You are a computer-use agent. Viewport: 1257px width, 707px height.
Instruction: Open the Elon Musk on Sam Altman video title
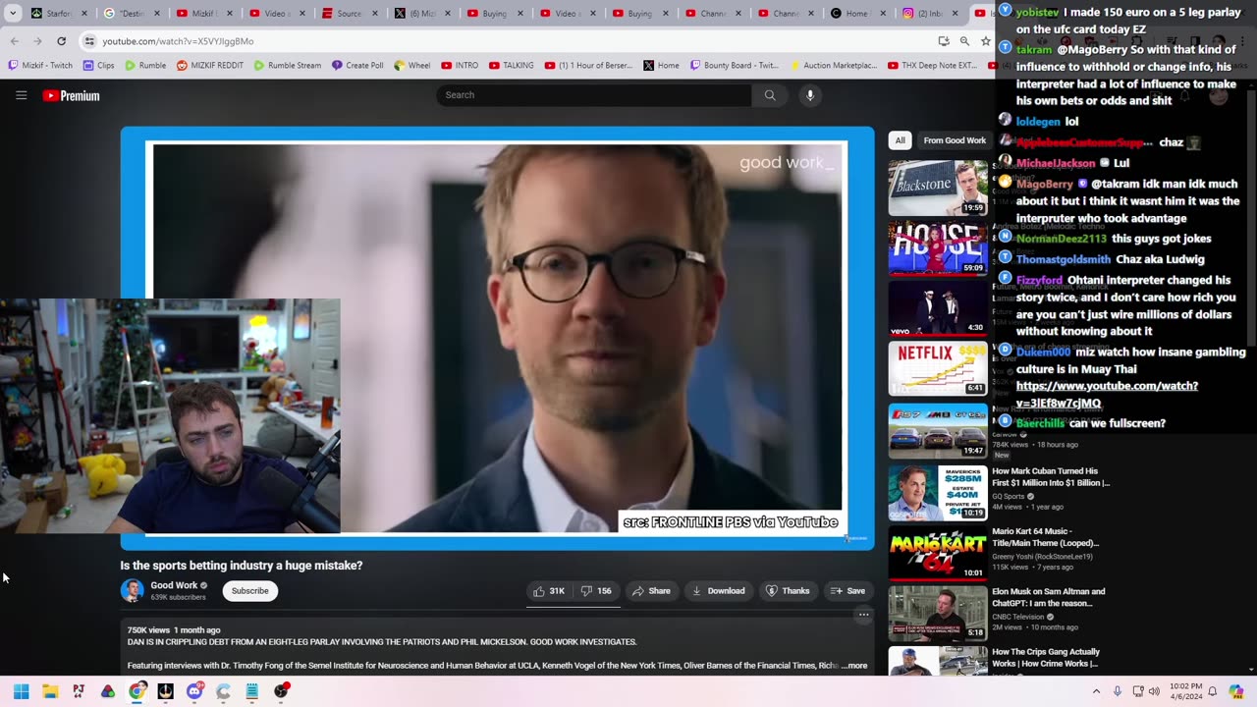[x=1049, y=597]
